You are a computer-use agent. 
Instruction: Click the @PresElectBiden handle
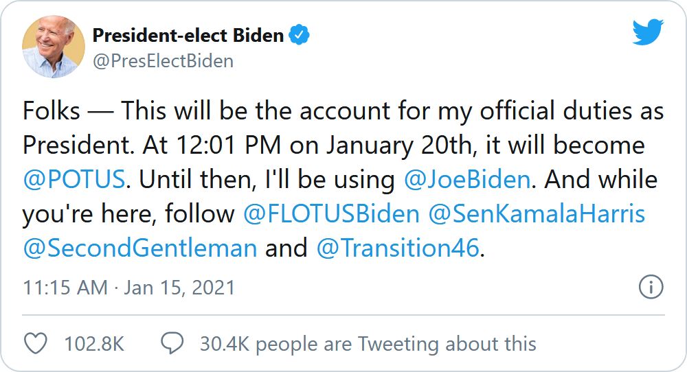pyautogui.click(x=163, y=61)
